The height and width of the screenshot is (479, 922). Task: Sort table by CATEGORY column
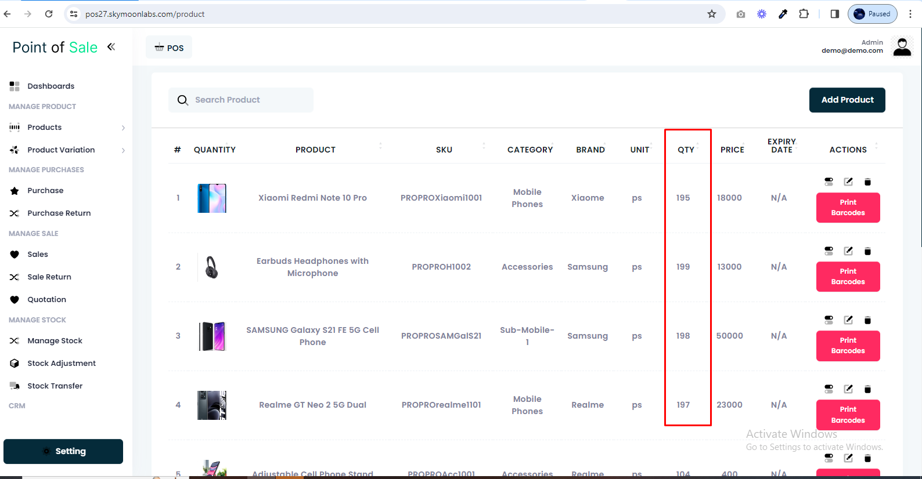click(530, 150)
